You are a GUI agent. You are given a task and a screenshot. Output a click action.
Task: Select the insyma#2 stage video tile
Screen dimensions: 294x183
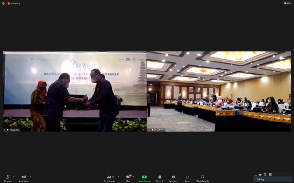pos(75,91)
